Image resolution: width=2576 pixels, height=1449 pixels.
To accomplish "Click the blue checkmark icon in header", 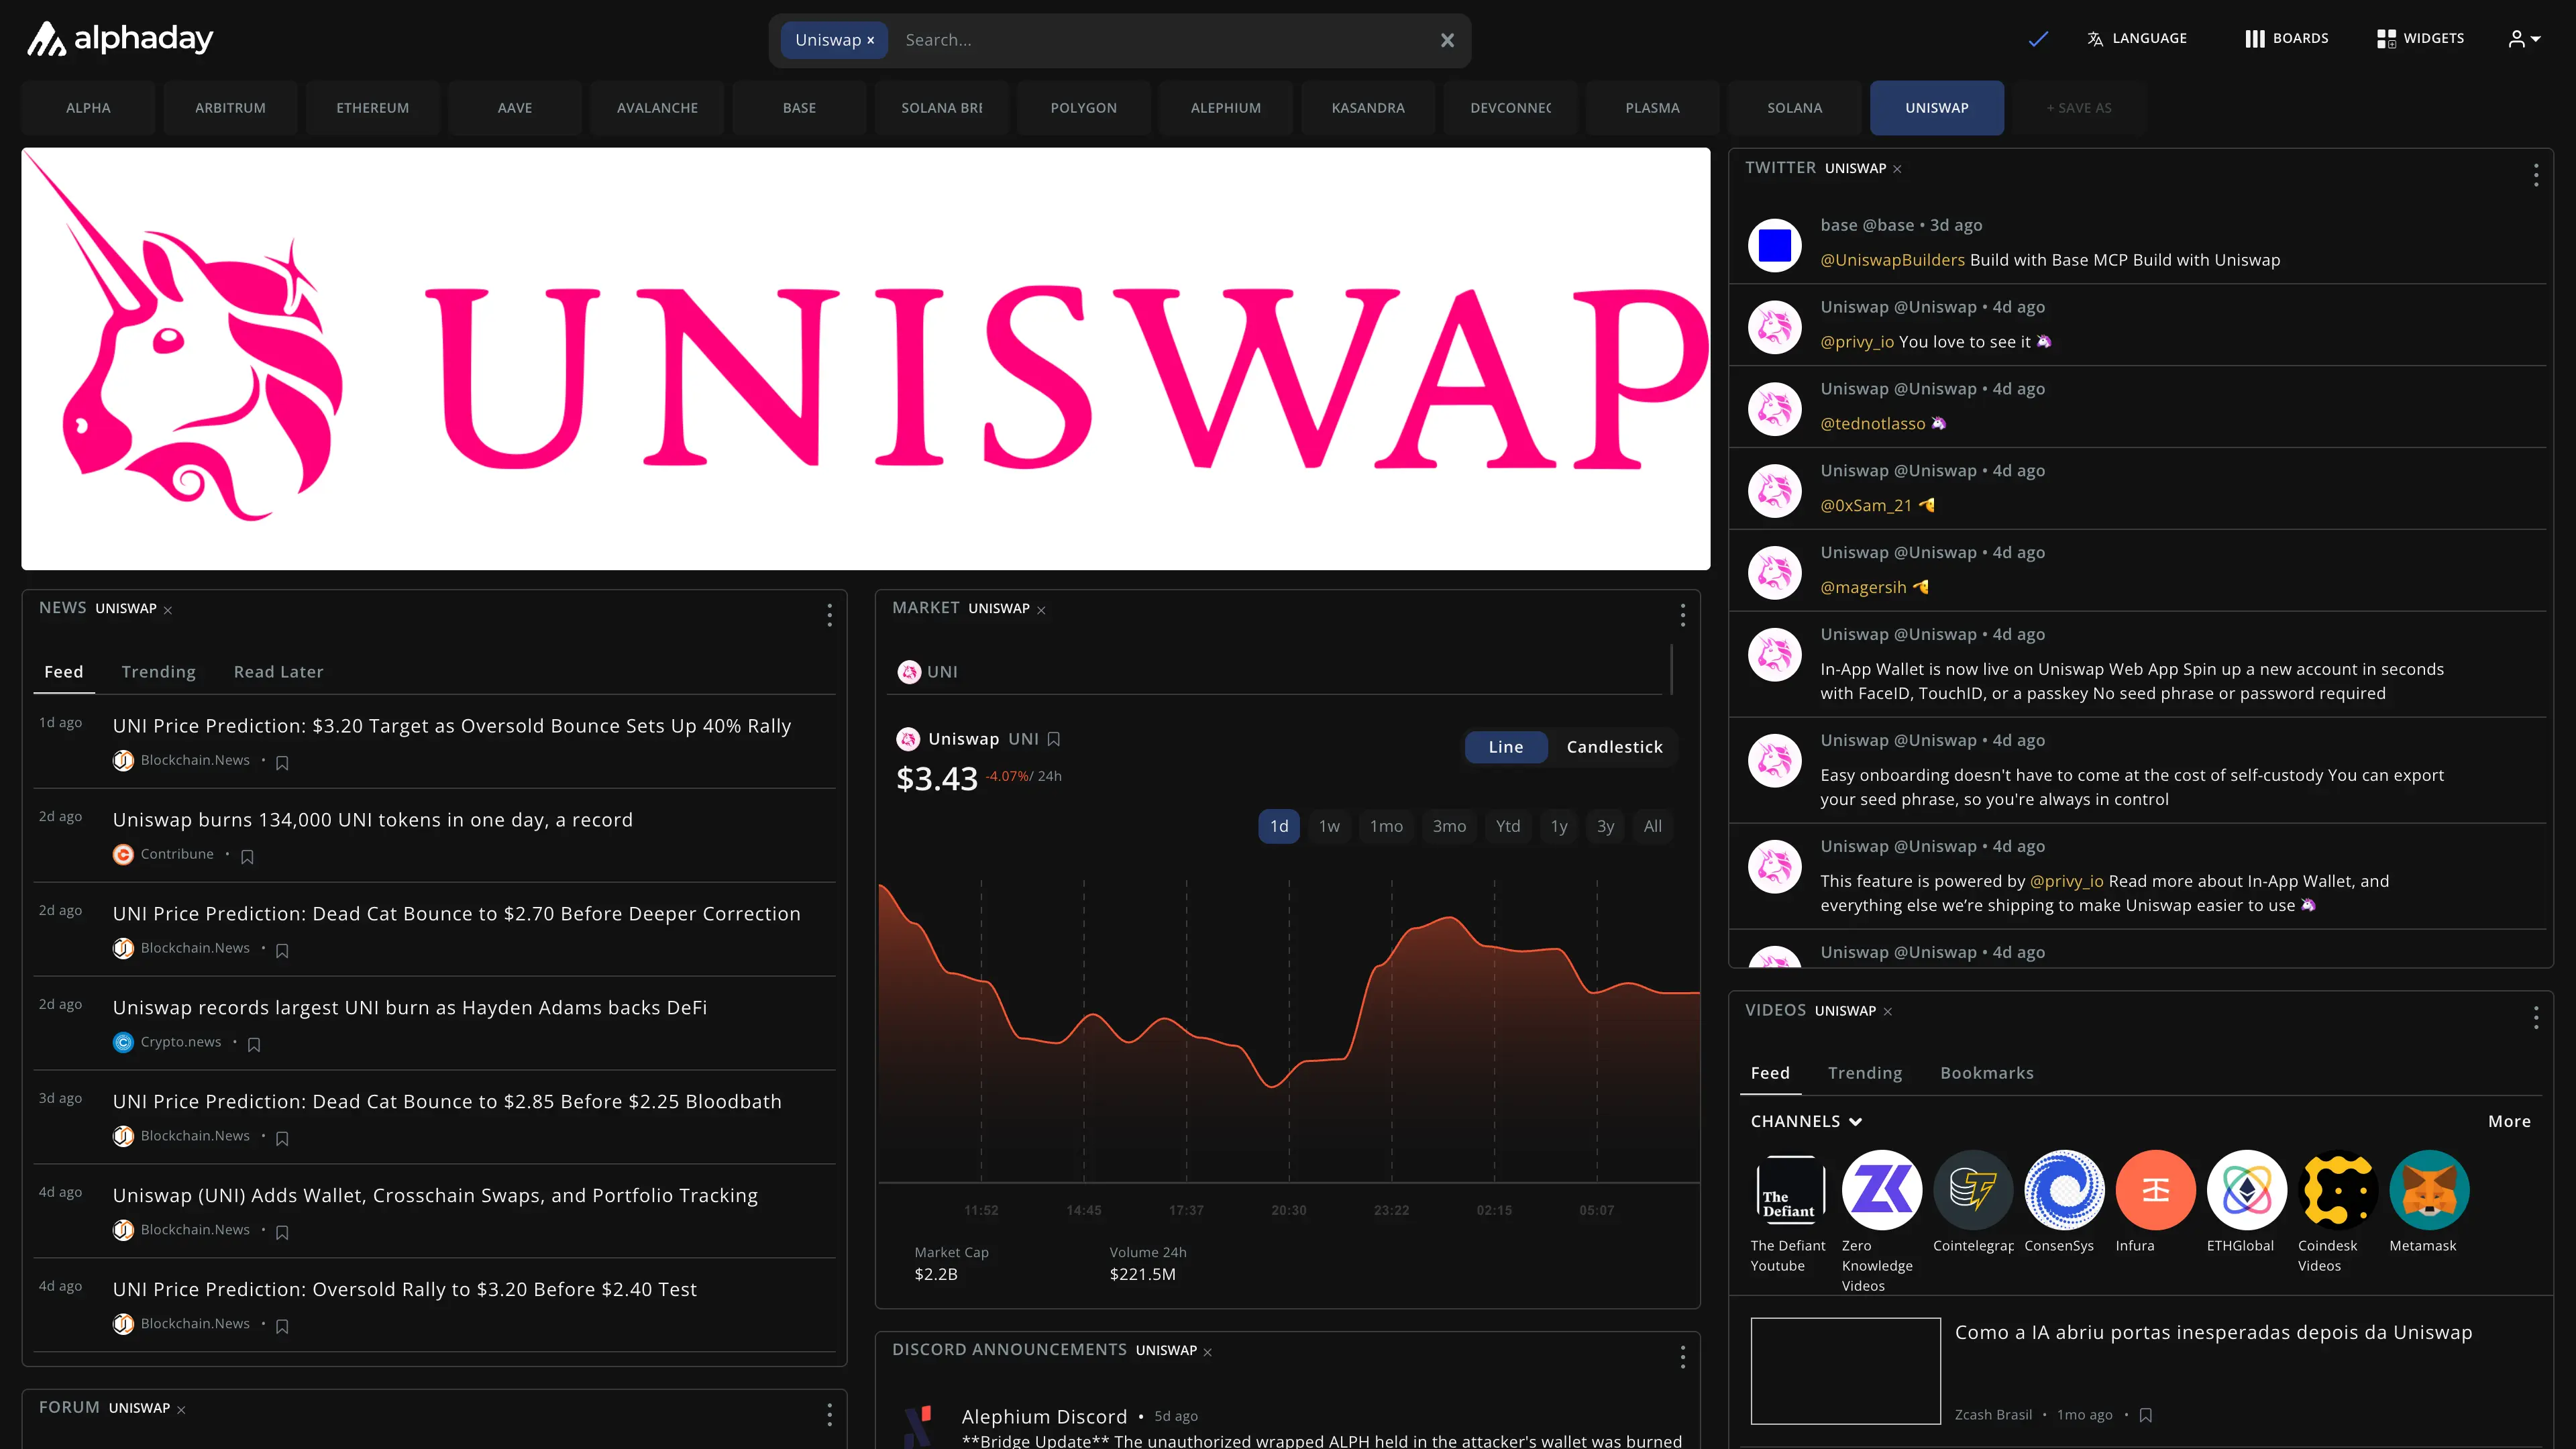I will point(2038,39).
